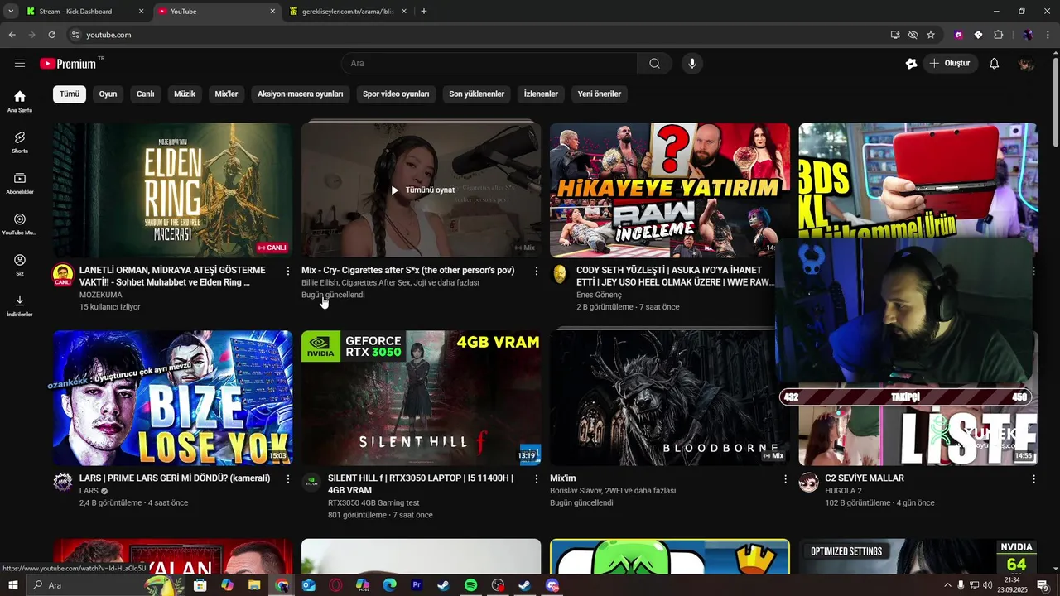Select the Mix'ler filter chip
The height and width of the screenshot is (596, 1060).
point(226,94)
